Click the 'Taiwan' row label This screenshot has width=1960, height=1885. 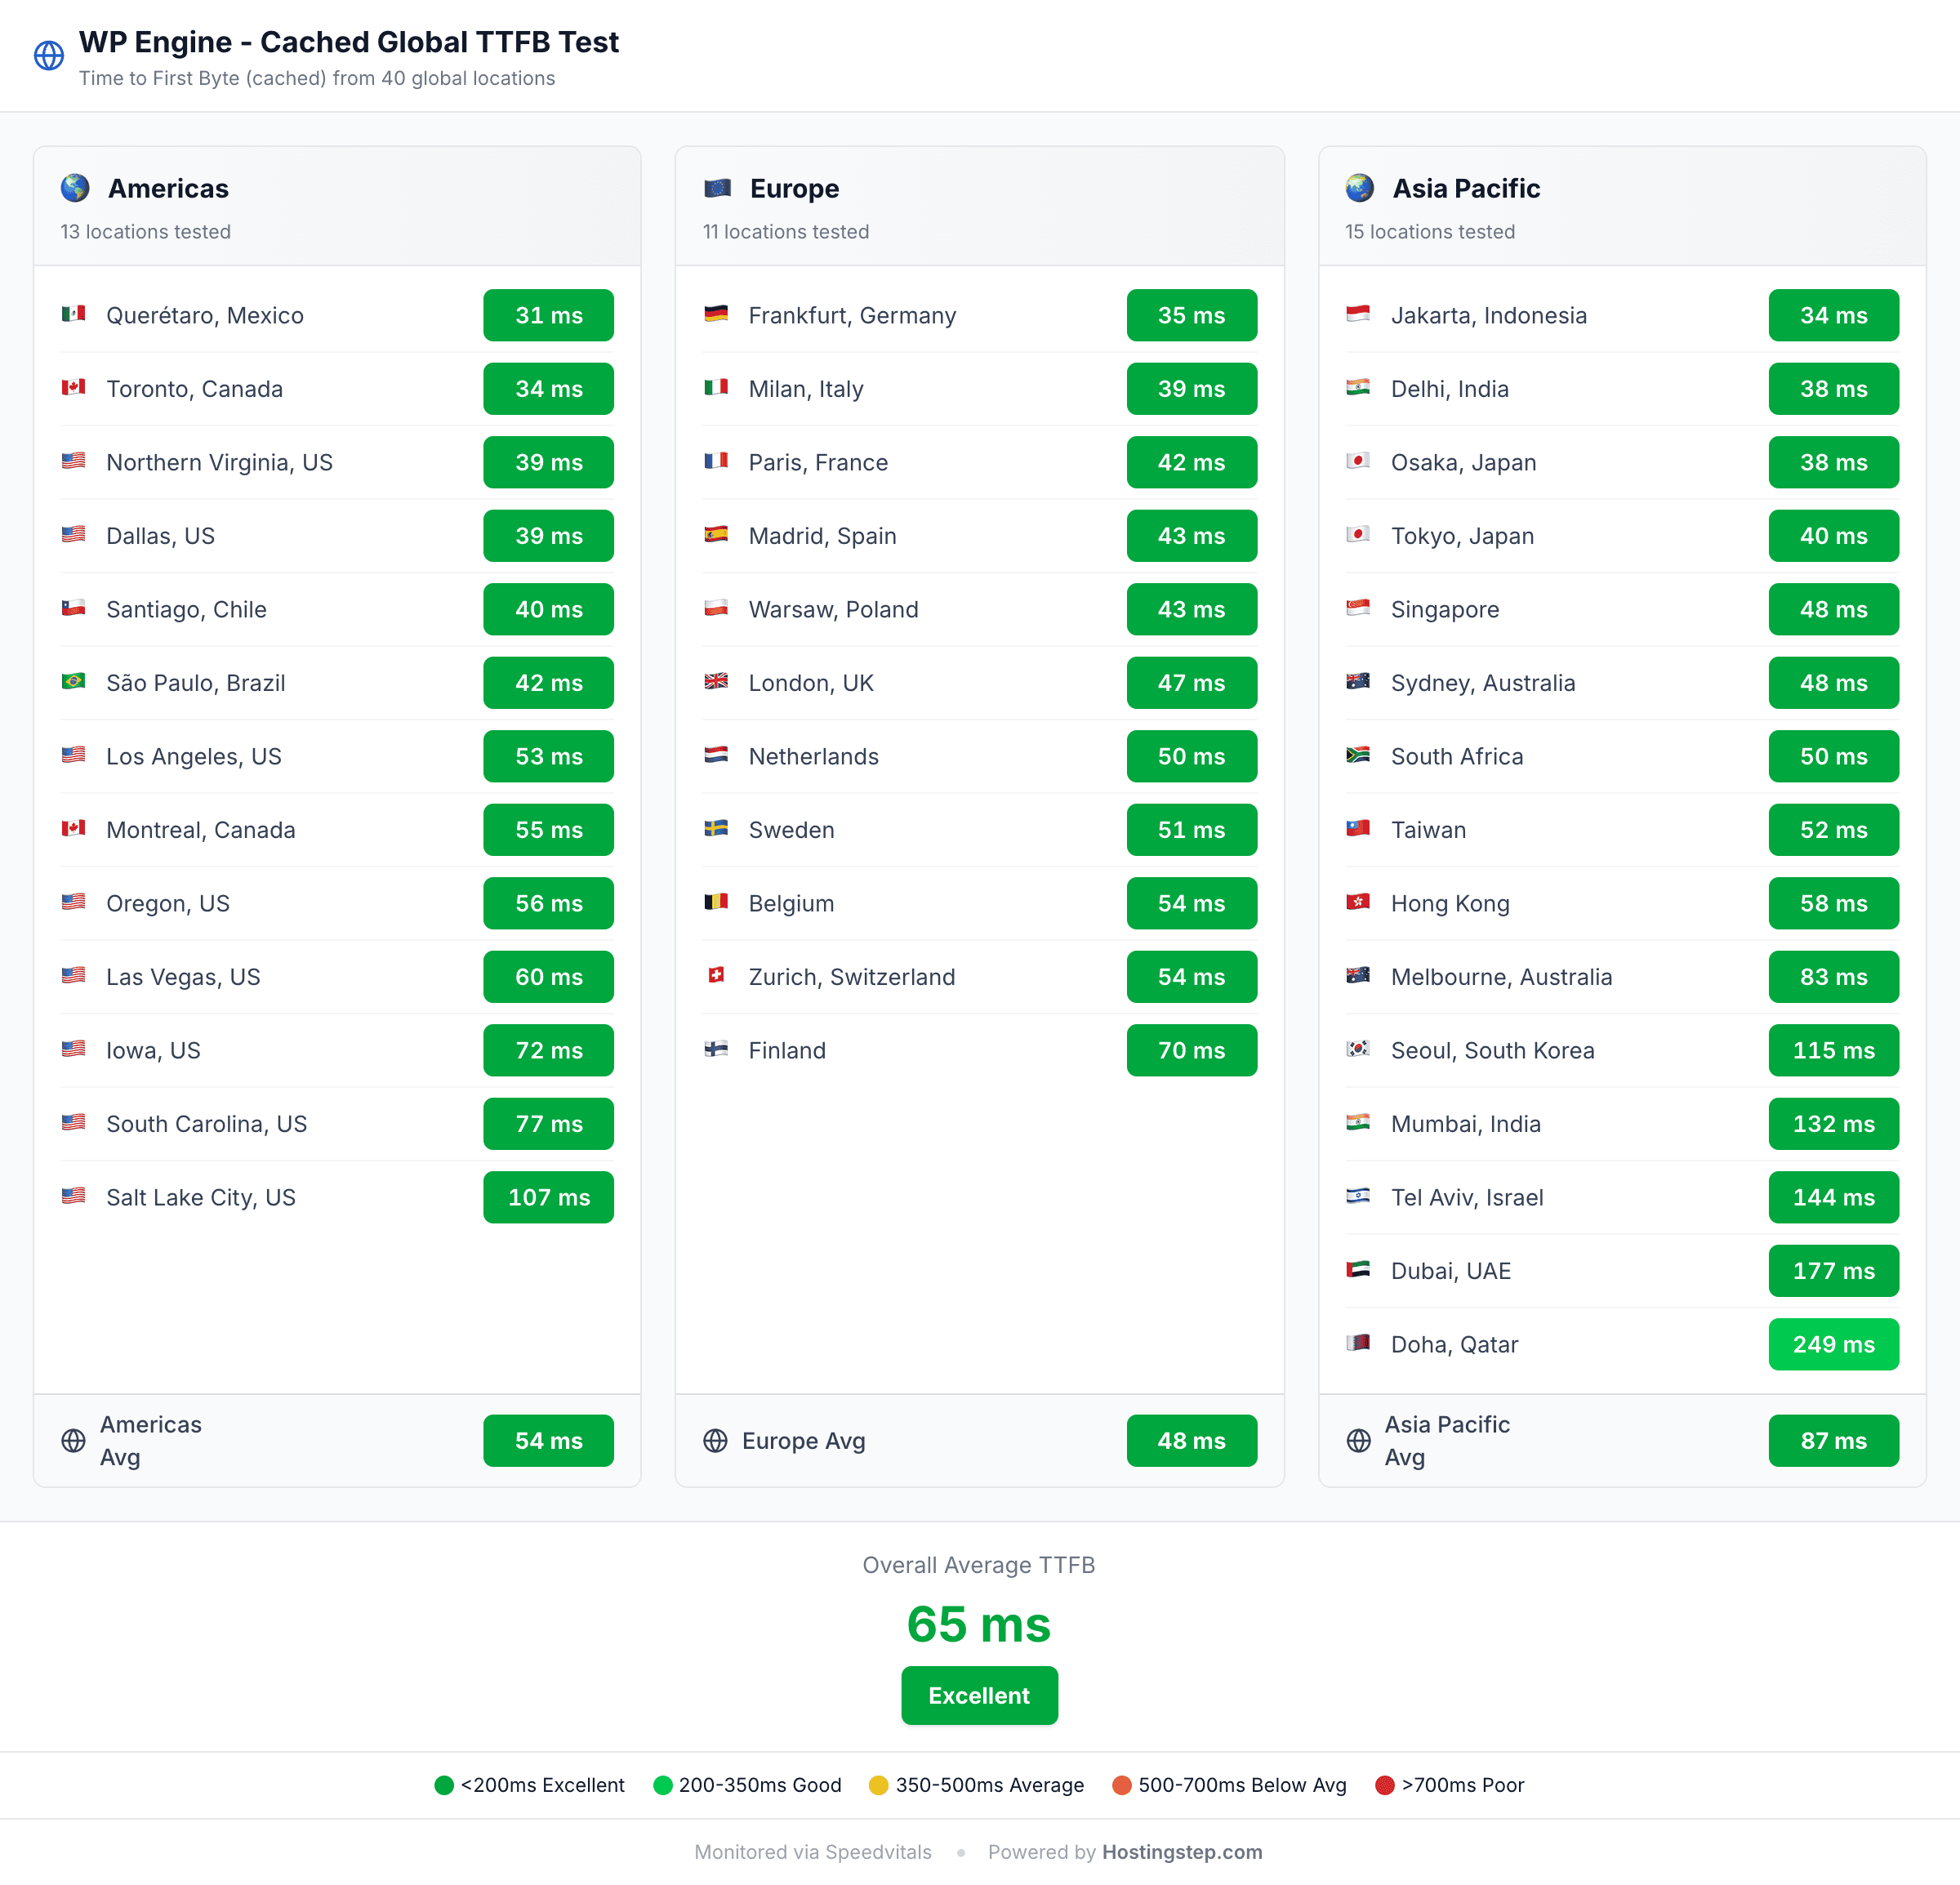click(x=1428, y=830)
